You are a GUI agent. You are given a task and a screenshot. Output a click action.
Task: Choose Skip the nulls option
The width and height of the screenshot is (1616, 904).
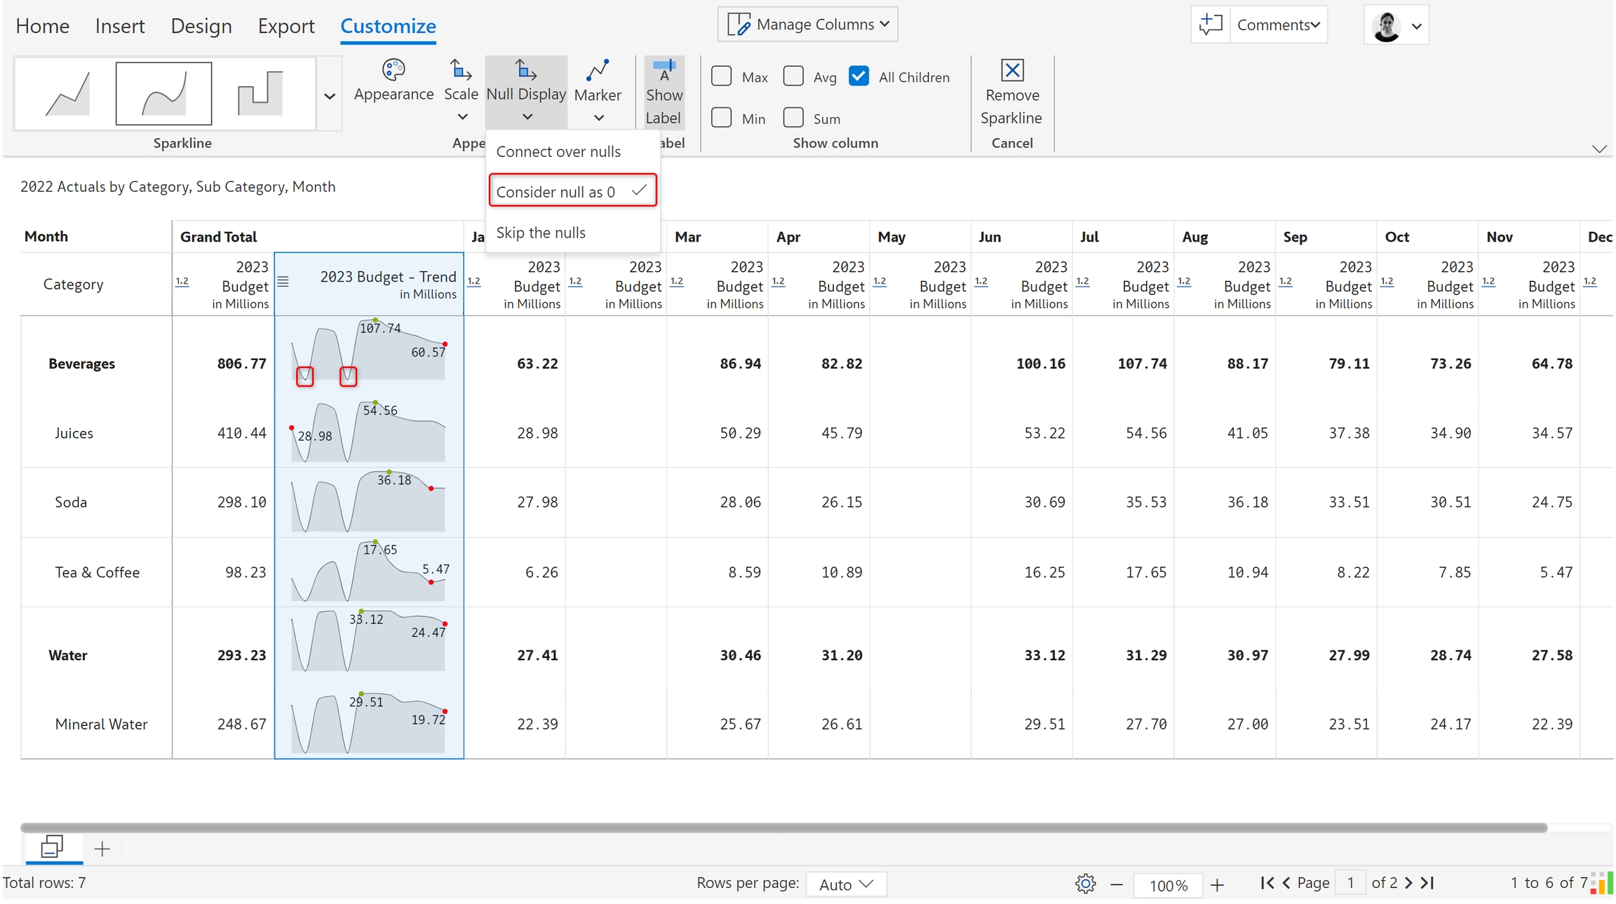click(x=541, y=233)
